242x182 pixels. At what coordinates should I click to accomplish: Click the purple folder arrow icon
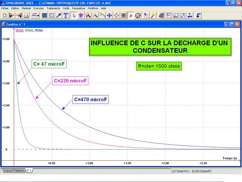pos(146,15)
